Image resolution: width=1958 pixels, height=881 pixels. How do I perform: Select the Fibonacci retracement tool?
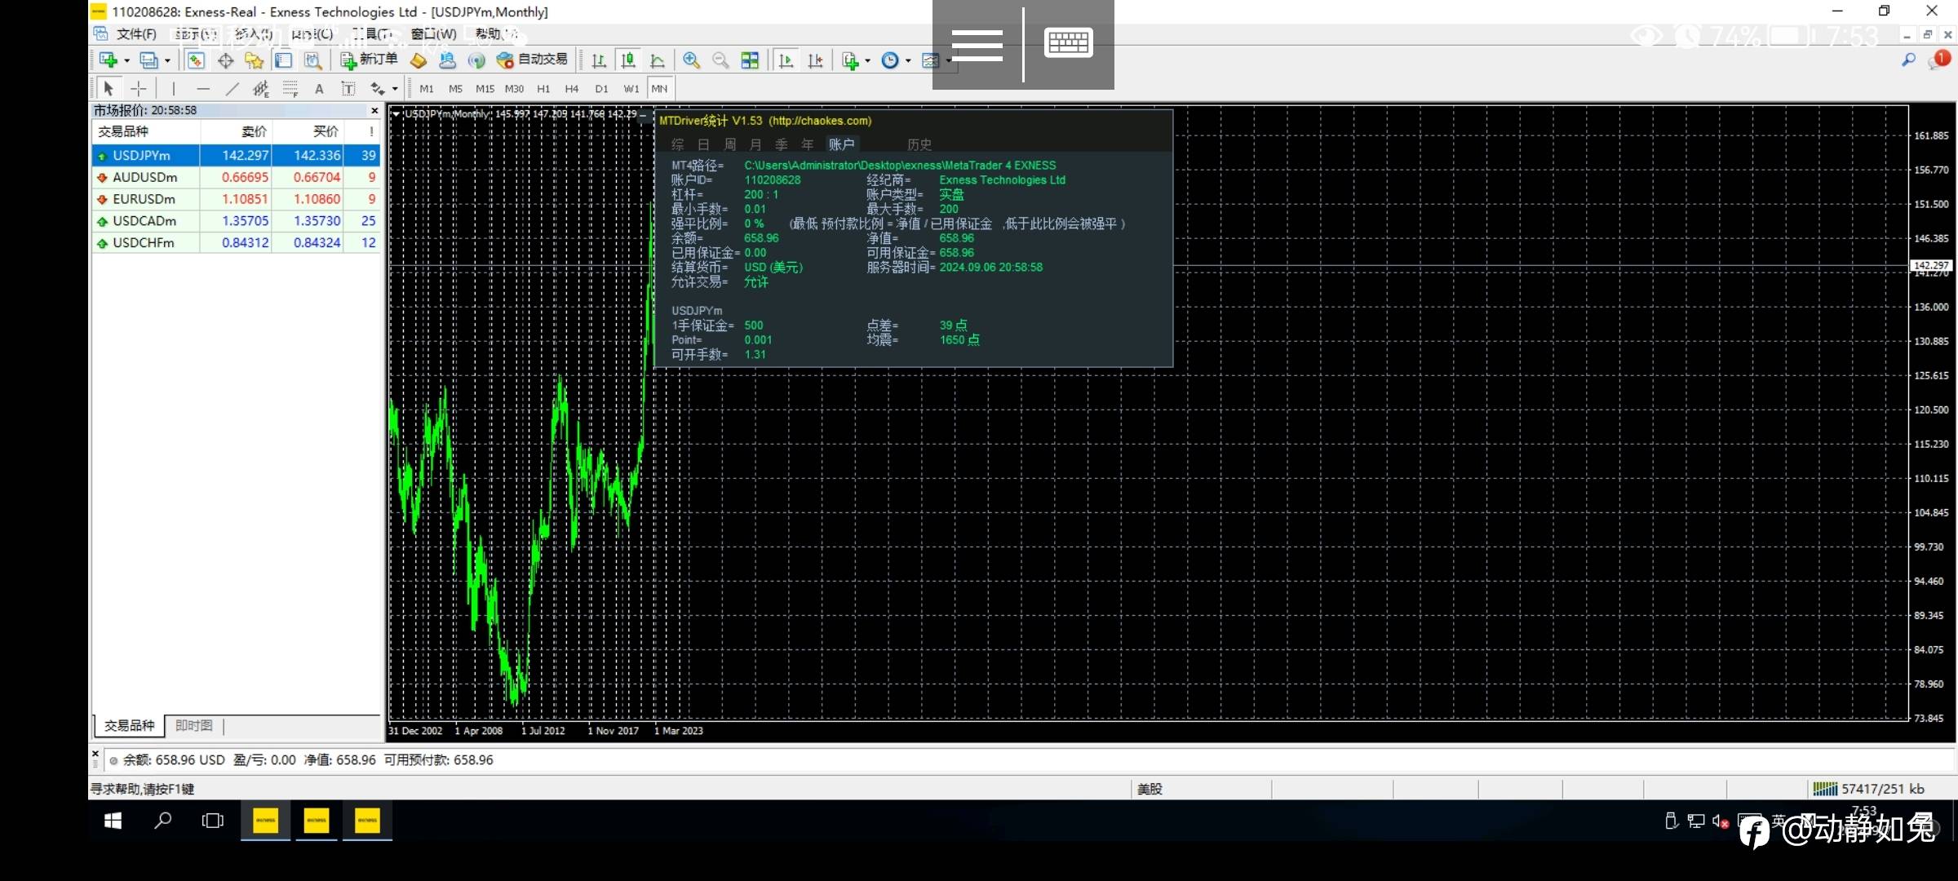290,89
